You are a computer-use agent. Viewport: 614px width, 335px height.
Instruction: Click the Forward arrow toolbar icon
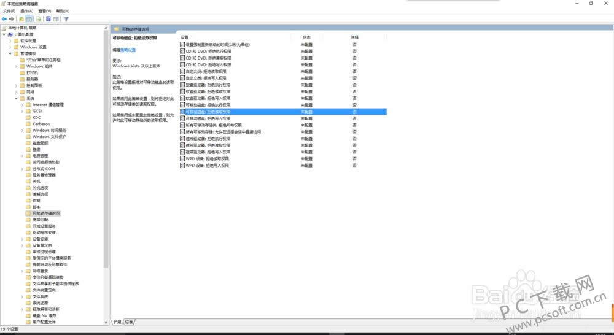click(x=12, y=19)
